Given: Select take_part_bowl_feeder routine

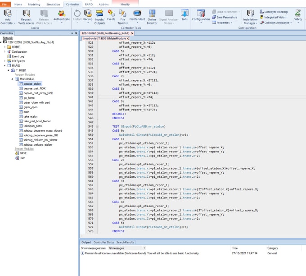Looking at the screenshot, I should [35, 121].
